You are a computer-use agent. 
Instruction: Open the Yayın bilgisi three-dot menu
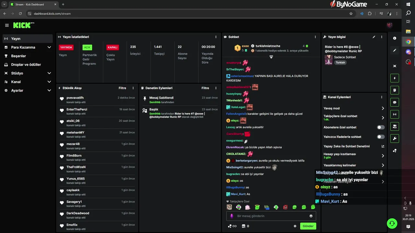[x=382, y=37]
